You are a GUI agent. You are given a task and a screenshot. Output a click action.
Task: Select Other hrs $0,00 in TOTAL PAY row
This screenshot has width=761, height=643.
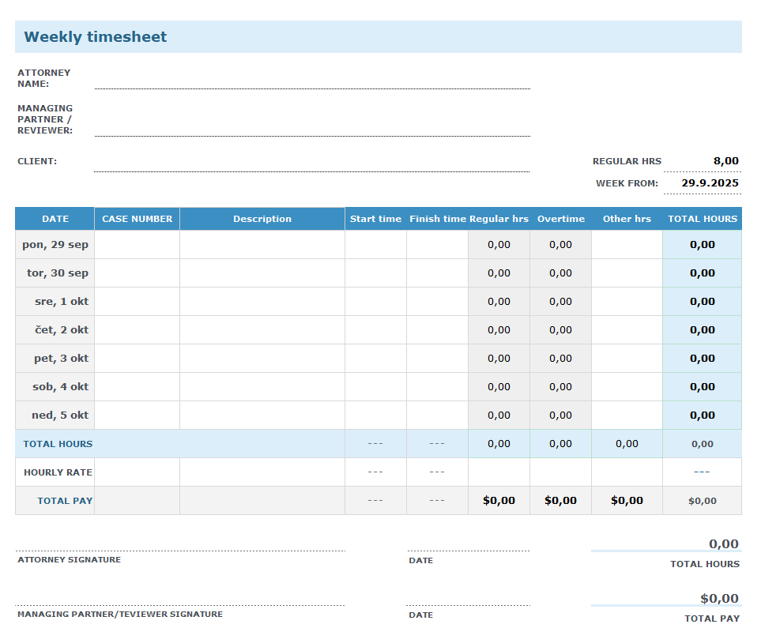coord(627,501)
